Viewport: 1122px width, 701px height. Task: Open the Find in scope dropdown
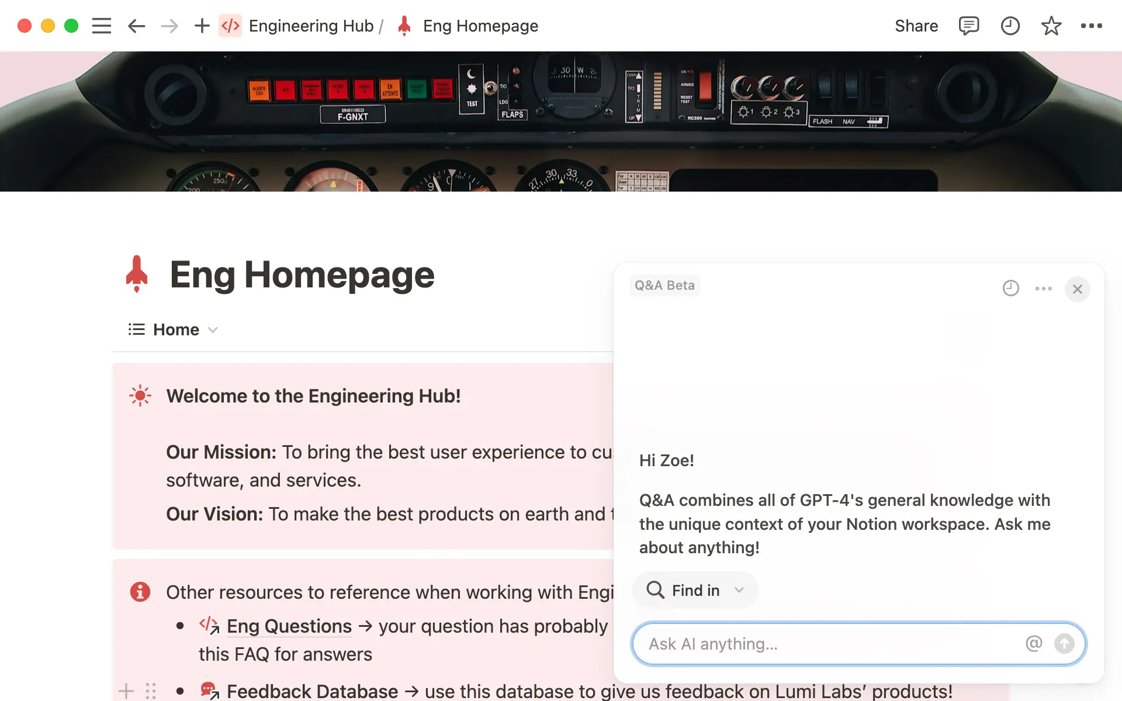point(695,590)
